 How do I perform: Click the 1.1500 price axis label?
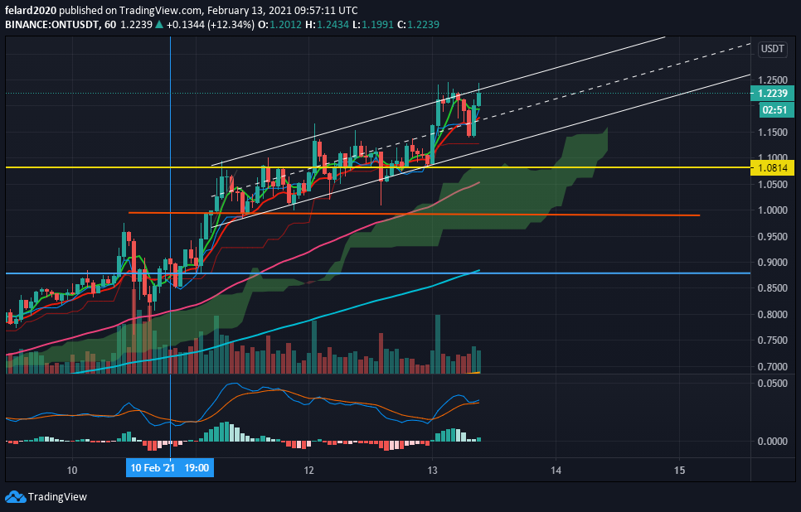773,133
